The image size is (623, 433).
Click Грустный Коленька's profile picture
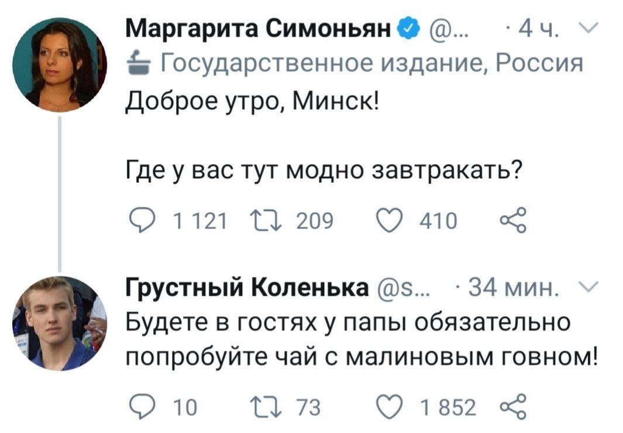coord(59,323)
